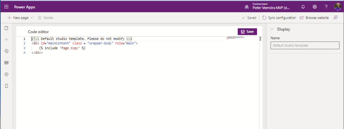Click the Browse website icon
The image size is (344, 129).
click(302, 18)
